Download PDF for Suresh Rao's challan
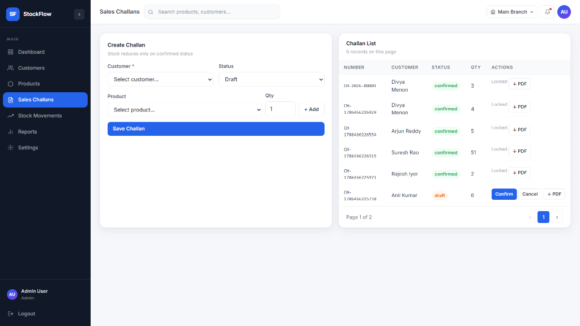The height and width of the screenshot is (326, 580). (519, 151)
